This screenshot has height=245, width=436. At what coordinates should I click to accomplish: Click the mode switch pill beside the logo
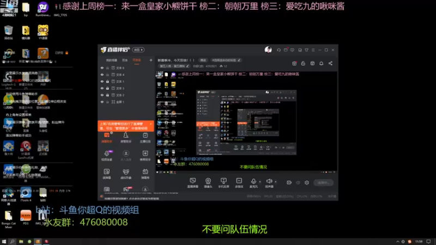[x=138, y=50]
